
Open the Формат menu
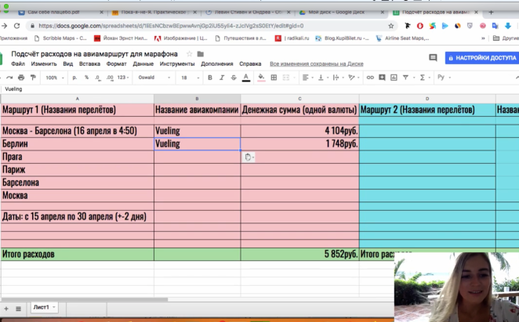(116, 64)
